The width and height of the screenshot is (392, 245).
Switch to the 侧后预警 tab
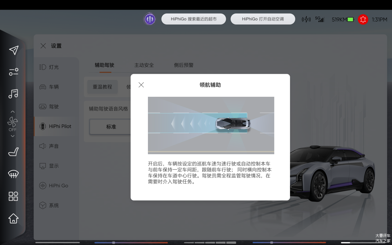(184, 65)
